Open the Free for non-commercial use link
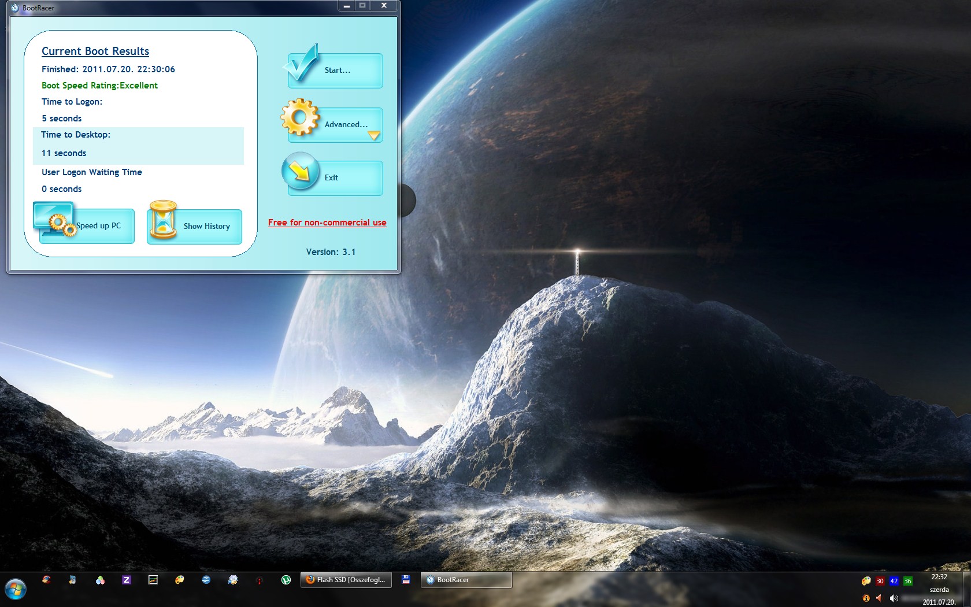 (x=327, y=223)
